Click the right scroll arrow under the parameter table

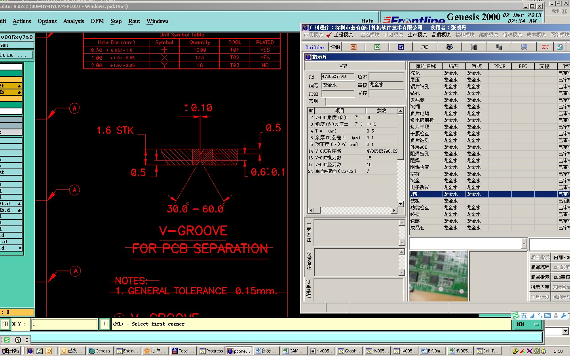394,210
